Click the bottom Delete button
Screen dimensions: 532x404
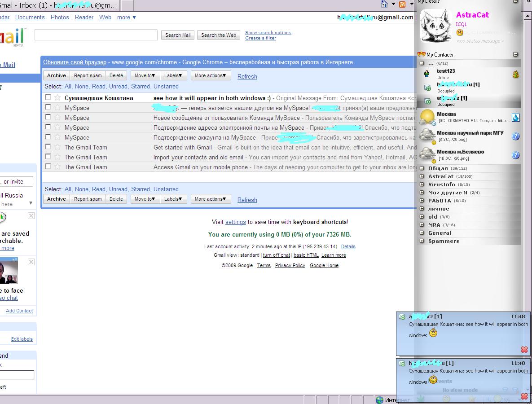(x=116, y=199)
